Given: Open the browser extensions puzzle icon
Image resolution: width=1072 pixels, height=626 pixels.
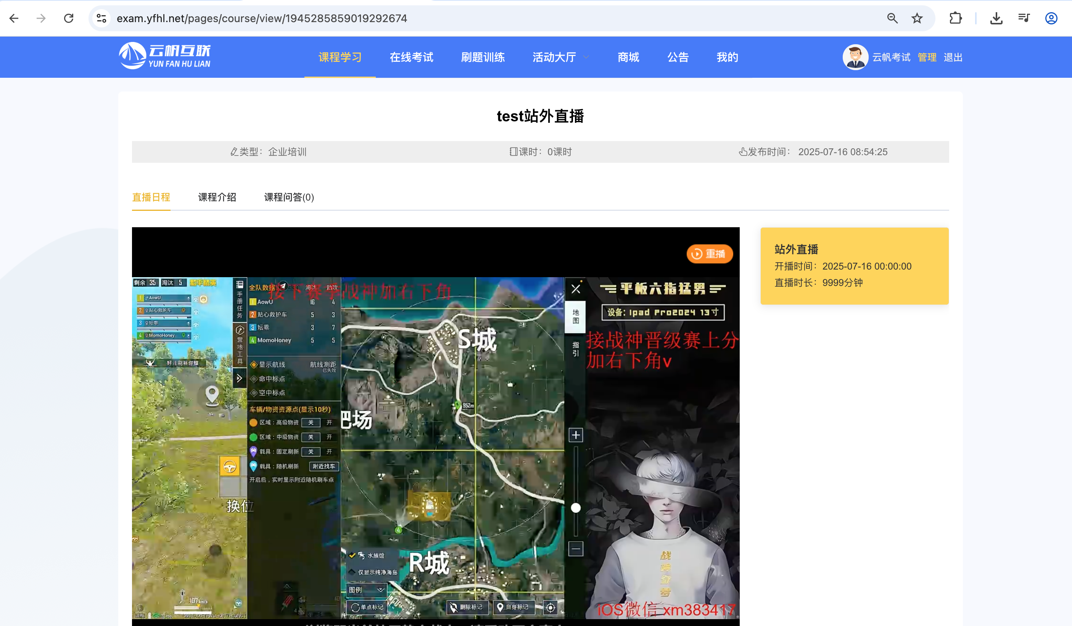Looking at the screenshot, I should coord(955,18).
